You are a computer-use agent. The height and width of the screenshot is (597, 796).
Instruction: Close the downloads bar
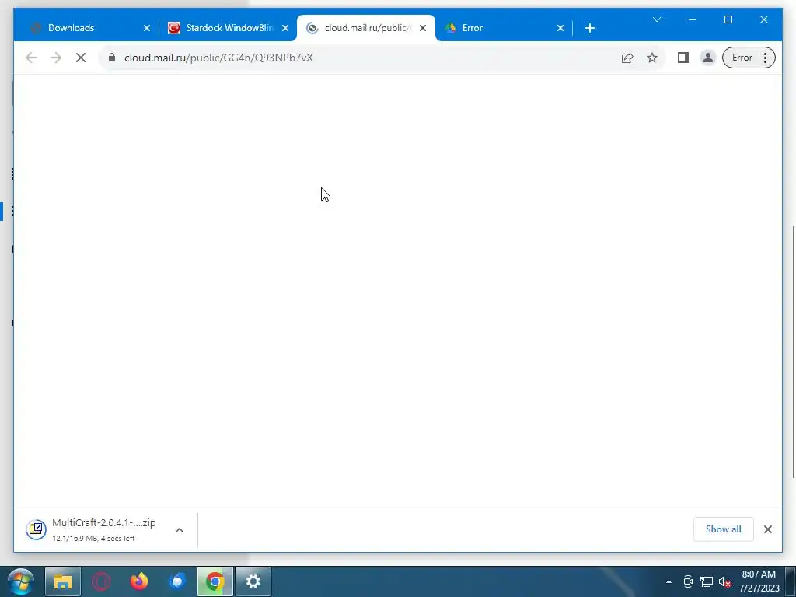(x=768, y=529)
